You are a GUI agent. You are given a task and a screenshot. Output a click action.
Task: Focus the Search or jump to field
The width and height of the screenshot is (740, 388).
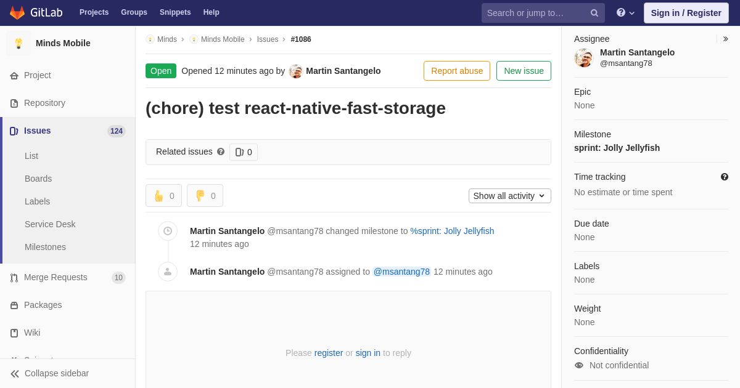543,13
